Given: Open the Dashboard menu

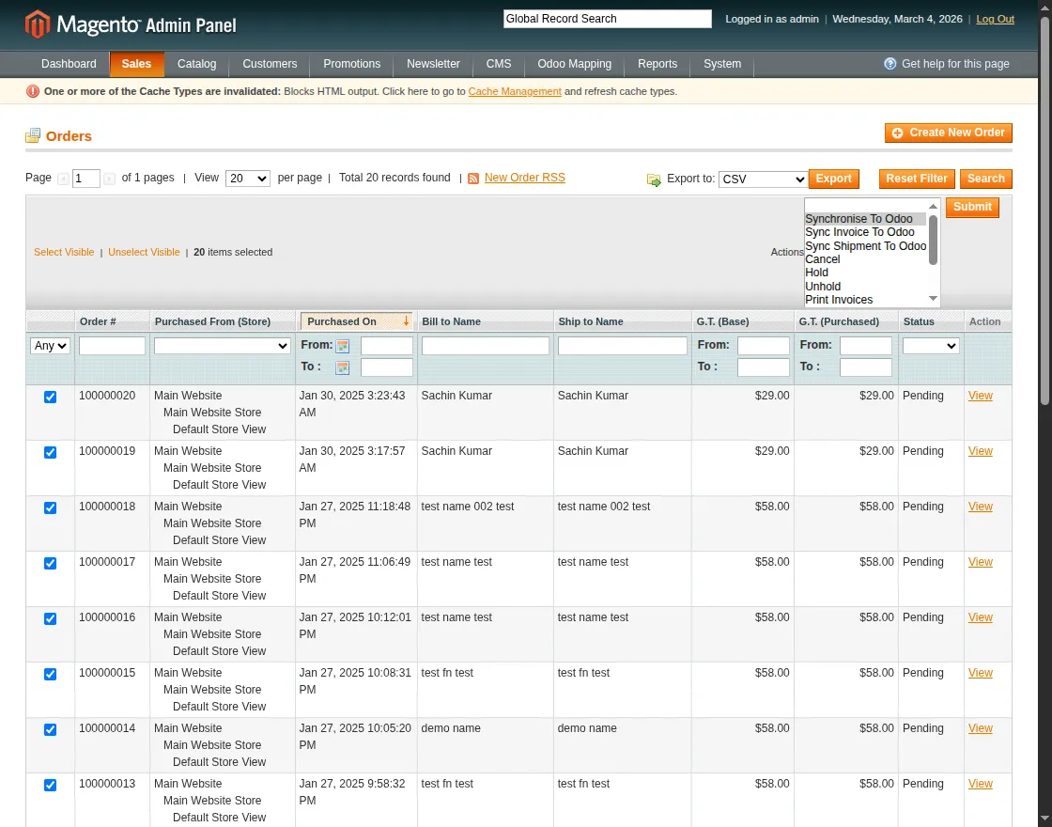Looking at the screenshot, I should tap(69, 64).
